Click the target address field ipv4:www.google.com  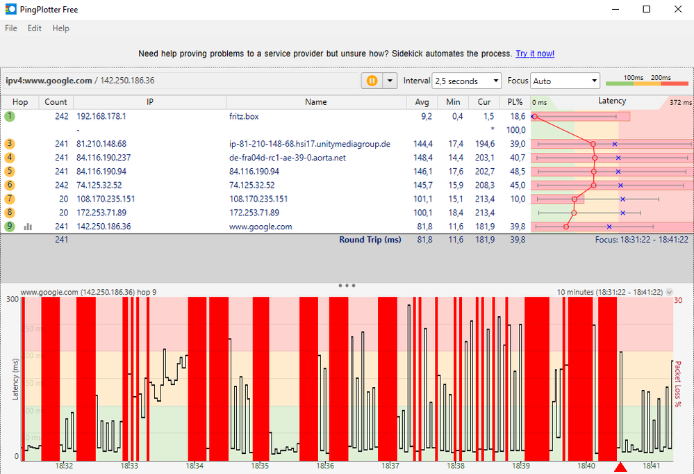(180, 81)
